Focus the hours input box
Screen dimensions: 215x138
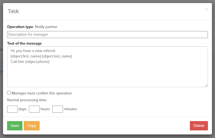(34, 109)
